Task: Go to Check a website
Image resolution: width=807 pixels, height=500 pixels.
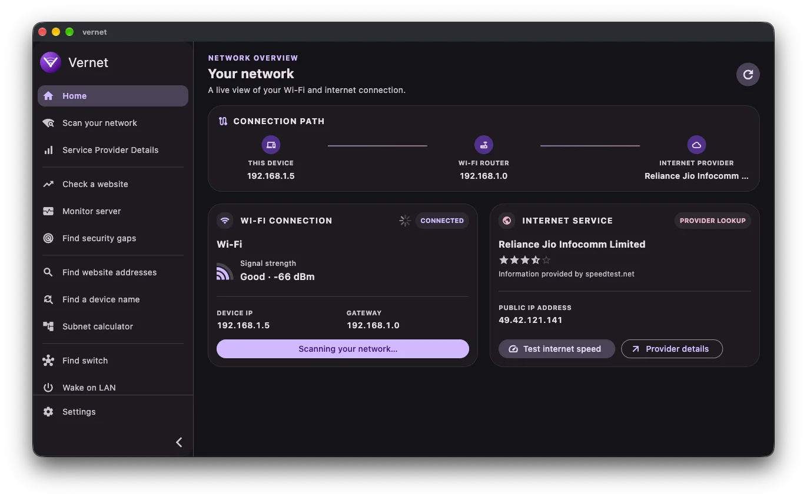Action: [113, 184]
